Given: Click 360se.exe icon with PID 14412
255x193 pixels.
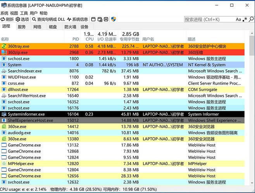Looking at the screenshot, I should coord(4,126).
